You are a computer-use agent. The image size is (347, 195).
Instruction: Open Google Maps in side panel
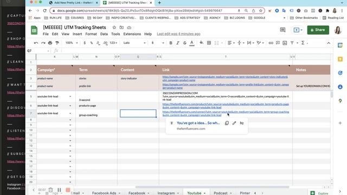(x=340, y=101)
